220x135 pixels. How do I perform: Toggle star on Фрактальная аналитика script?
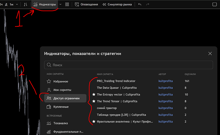(x=94, y=122)
